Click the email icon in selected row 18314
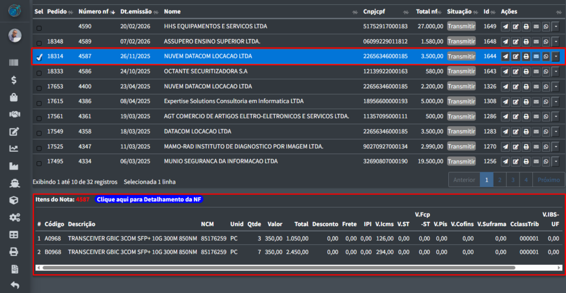 pos(536,56)
